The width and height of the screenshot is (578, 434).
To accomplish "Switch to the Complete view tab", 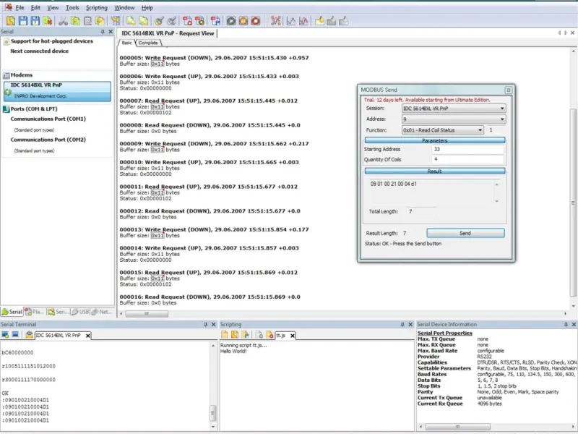I will (x=148, y=43).
